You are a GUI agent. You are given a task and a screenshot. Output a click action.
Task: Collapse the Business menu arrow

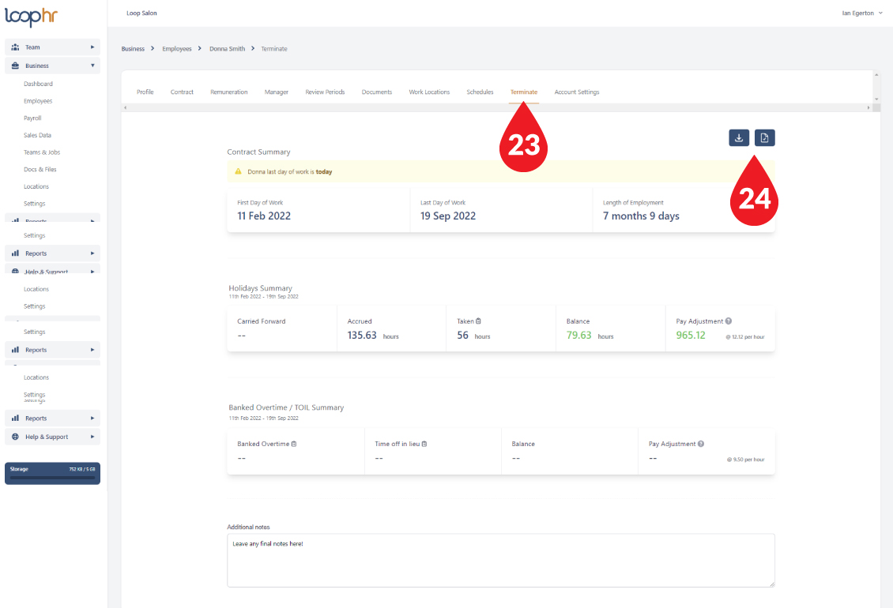92,66
